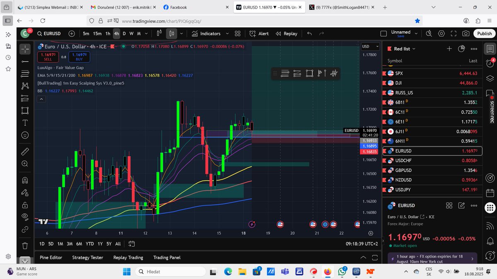Viewport: 497px width, 279px height.
Task: Click the undo arrow
Action: [x=309, y=33]
